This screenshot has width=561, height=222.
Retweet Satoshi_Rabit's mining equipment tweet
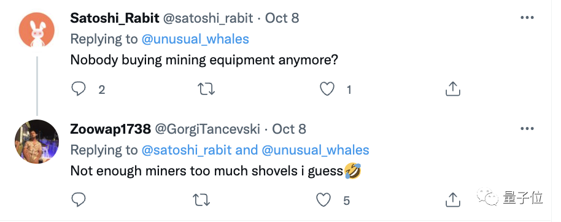point(206,89)
